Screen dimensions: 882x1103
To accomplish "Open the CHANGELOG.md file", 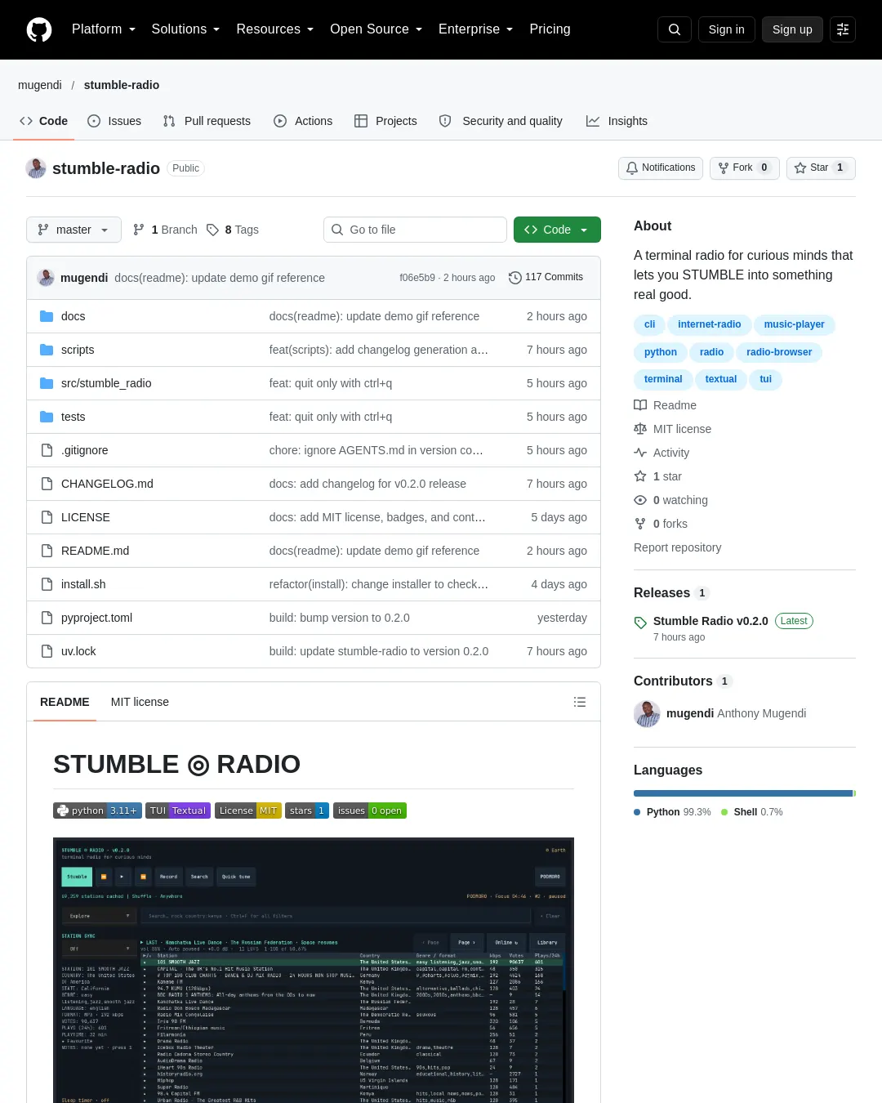I will coord(107,484).
